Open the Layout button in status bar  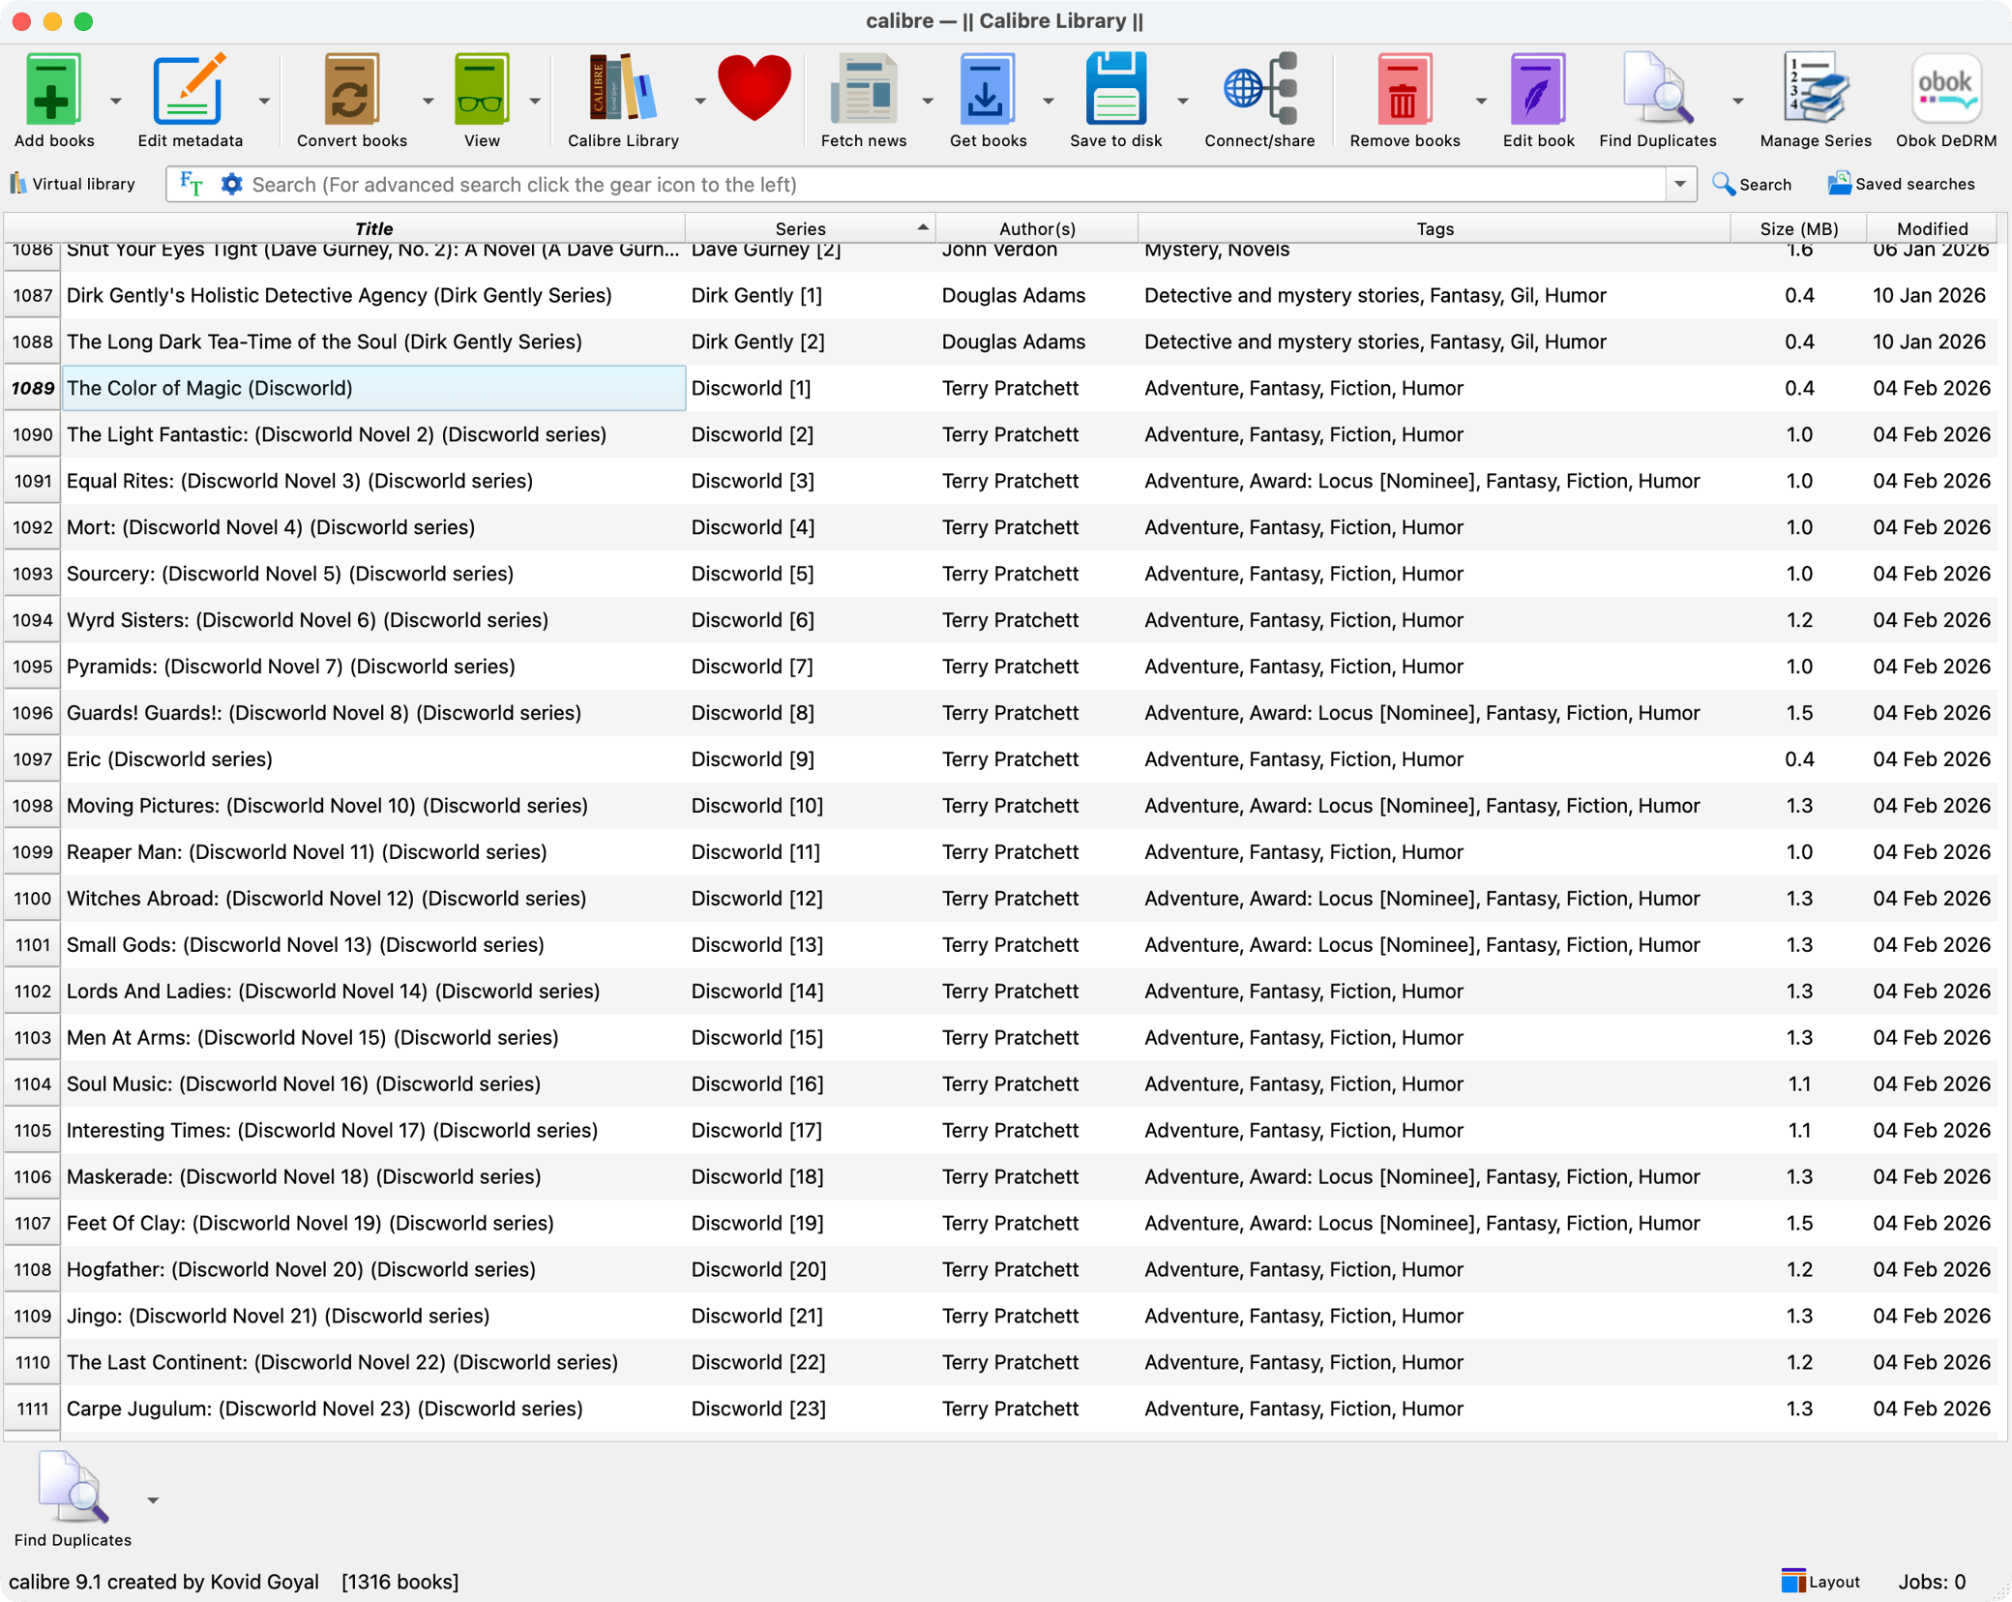tap(1820, 1582)
